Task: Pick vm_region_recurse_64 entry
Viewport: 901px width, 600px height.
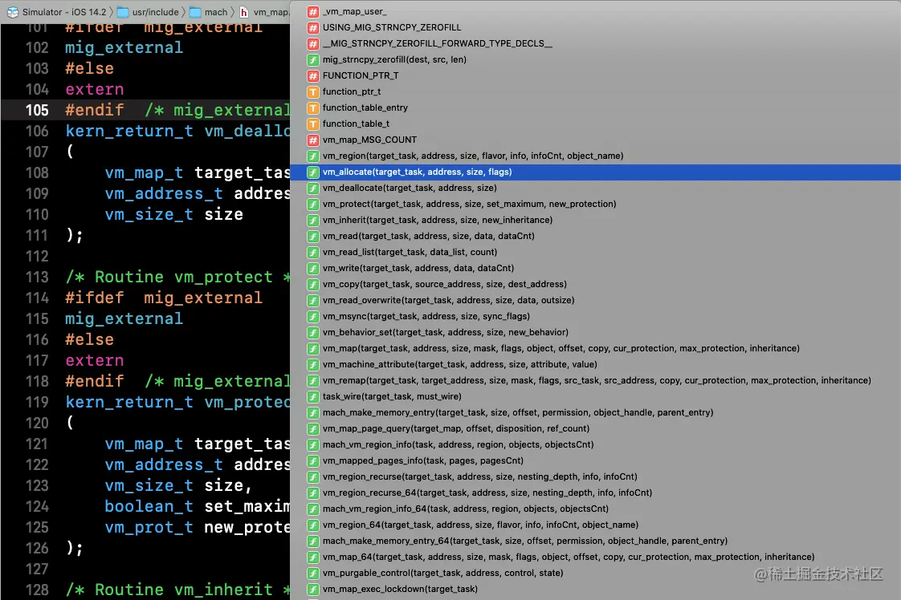Action: (x=487, y=493)
